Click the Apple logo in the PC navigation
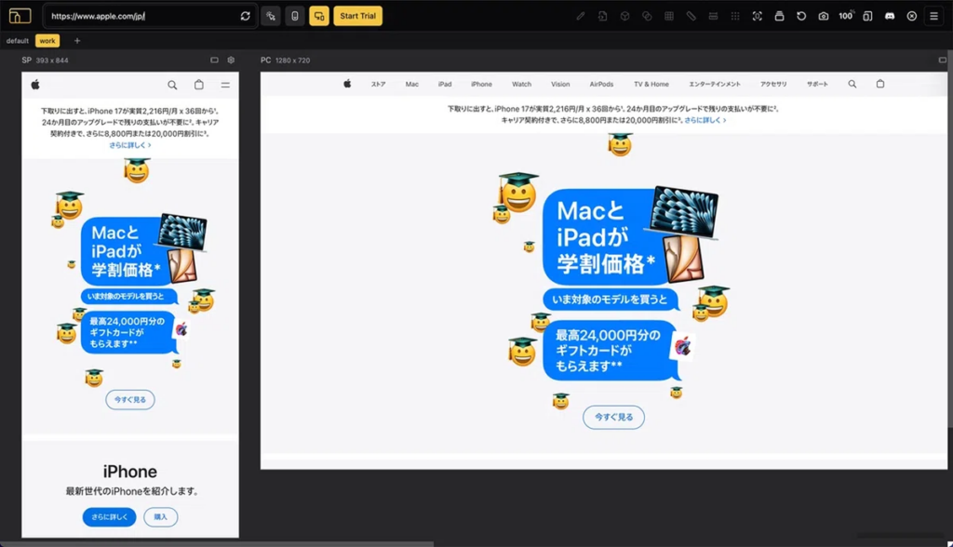 point(347,84)
